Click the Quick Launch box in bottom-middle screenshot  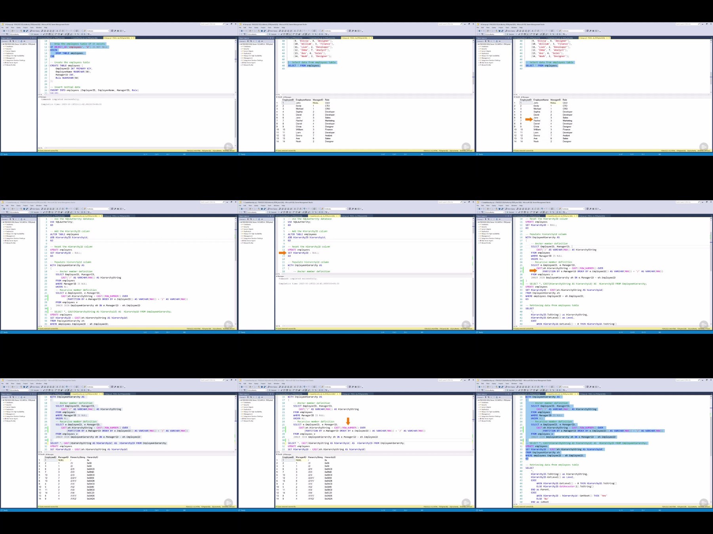pos(450,380)
